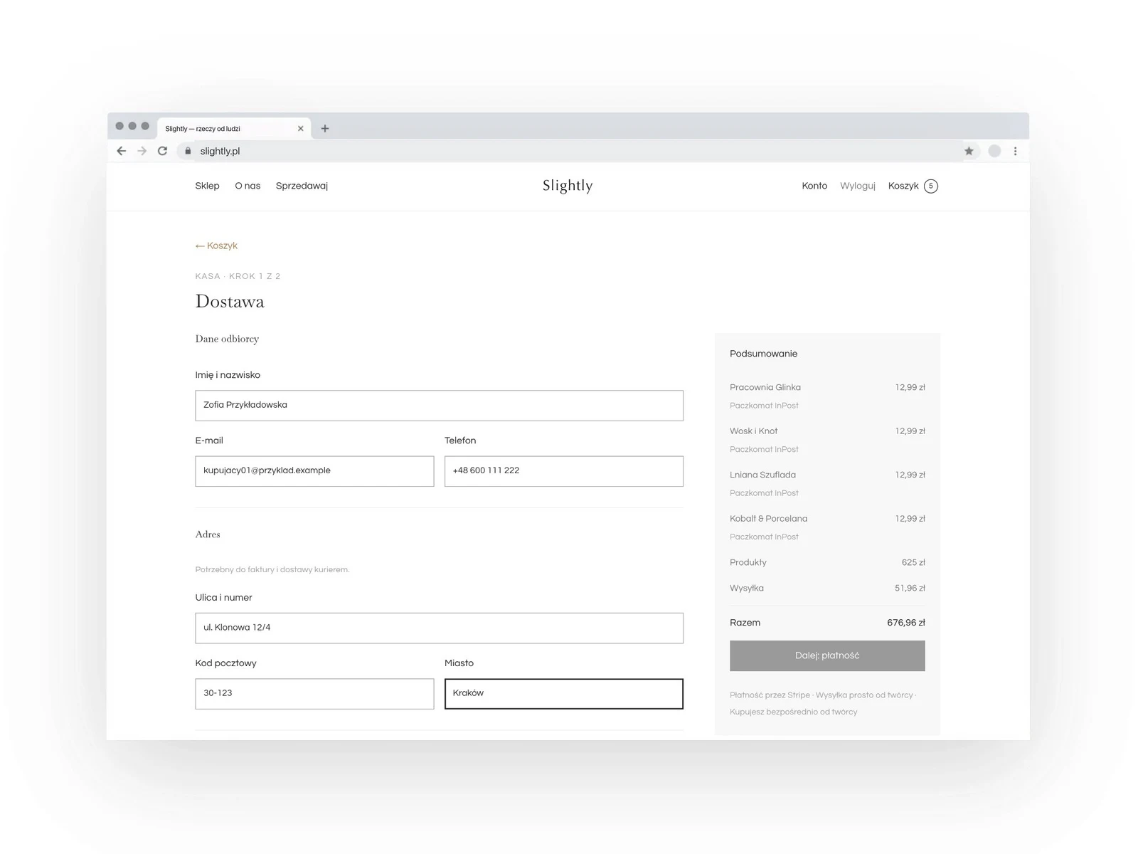Open the O nas page
The height and width of the screenshot is (854, 1138).
coord(248,186)
